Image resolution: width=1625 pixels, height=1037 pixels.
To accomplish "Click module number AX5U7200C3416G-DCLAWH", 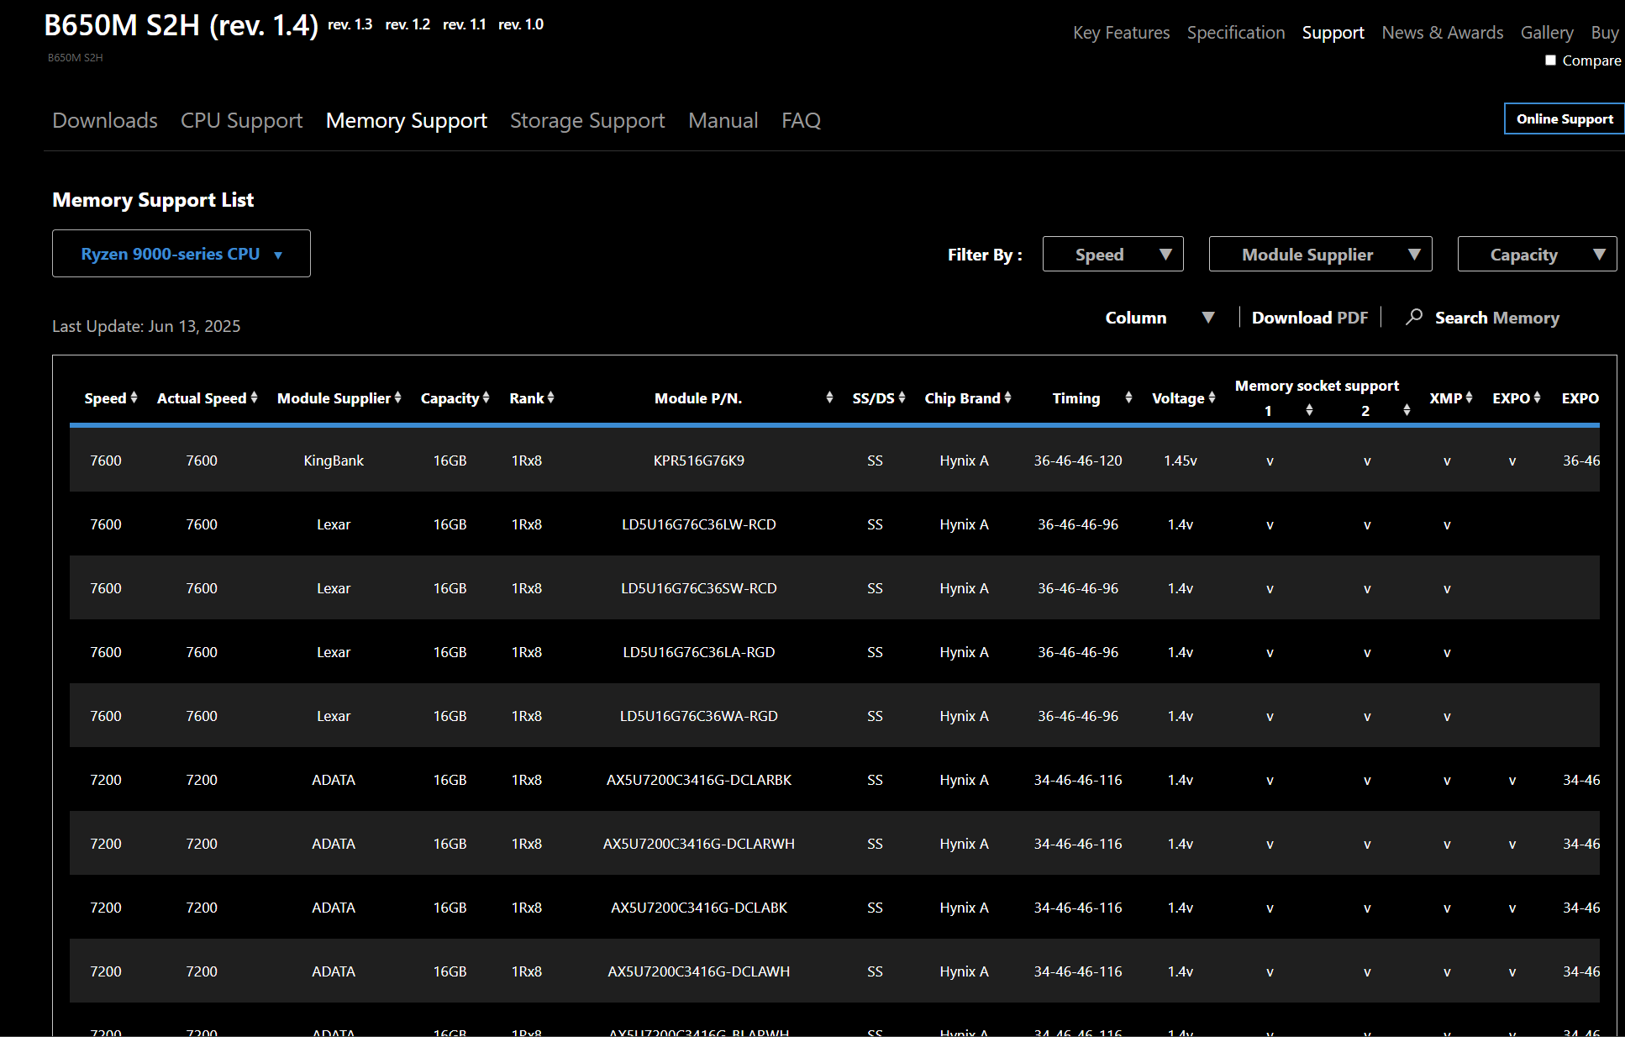I will pos(699,971).
